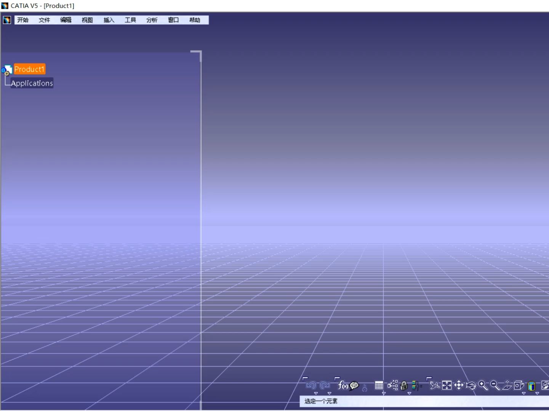
Task: Open the design table grid icon
Action: point(379,386)
